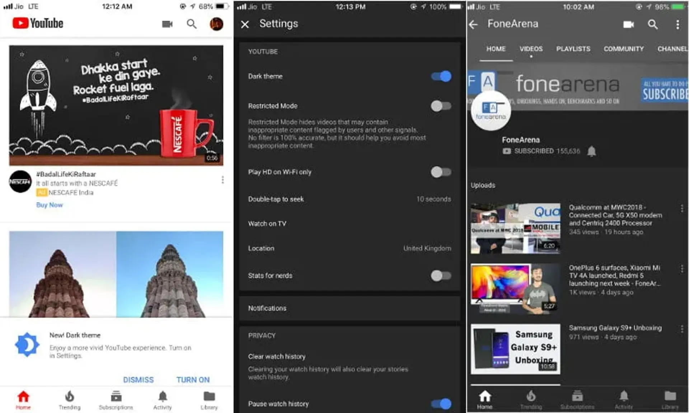Click Buy Now link under NESCAFE ad

(x=50, y=205)
